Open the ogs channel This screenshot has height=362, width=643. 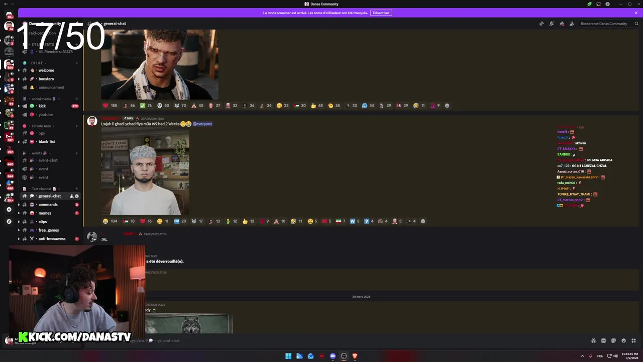pyautogui.click(x=49, y=133)
